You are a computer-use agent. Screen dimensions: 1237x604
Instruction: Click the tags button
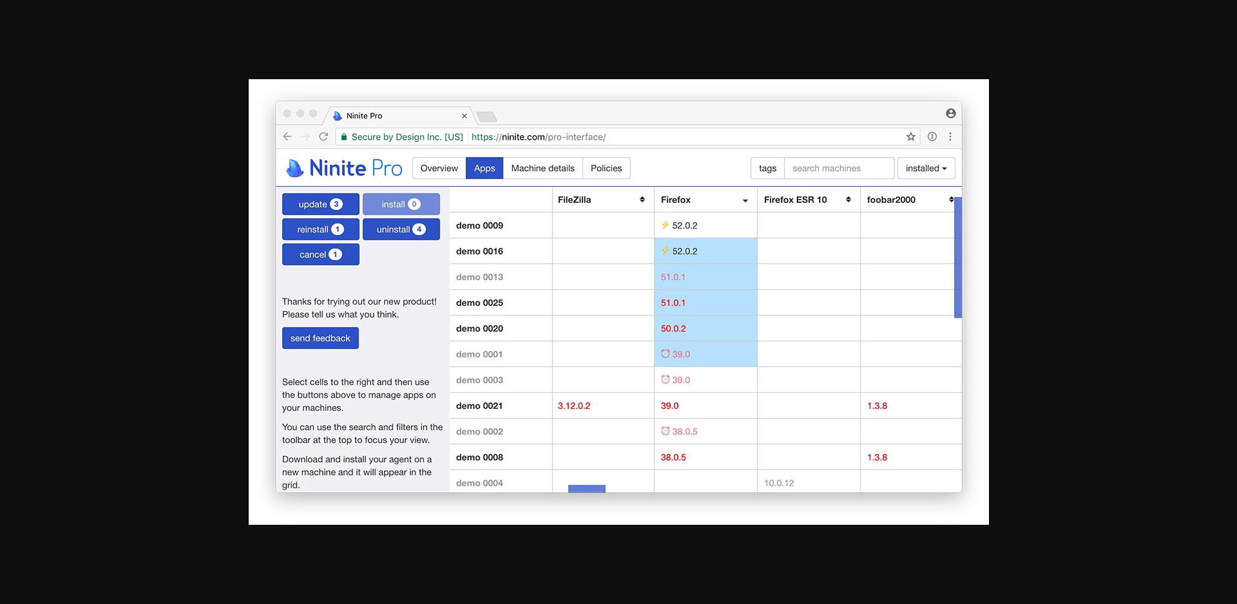point(767,168)
